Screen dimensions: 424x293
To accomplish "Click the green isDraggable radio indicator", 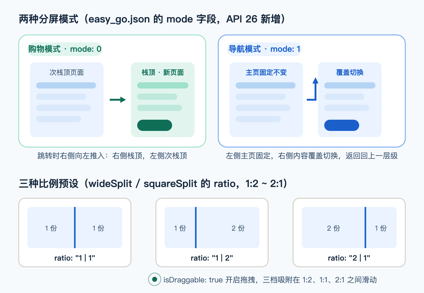I will (x=154, y=279).
